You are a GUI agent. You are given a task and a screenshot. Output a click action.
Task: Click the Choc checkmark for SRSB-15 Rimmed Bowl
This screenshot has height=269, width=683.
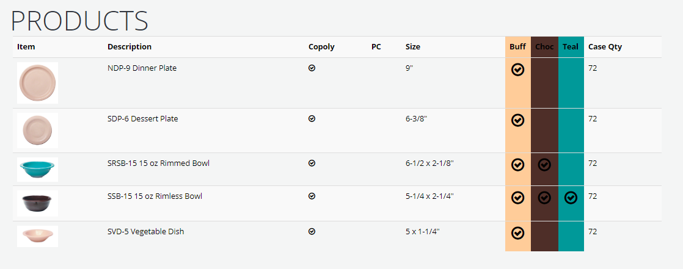click(x=544, y=165)
